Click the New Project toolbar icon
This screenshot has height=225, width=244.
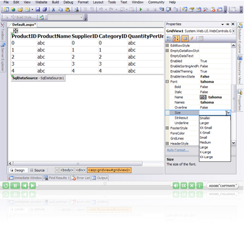(6, 9)
